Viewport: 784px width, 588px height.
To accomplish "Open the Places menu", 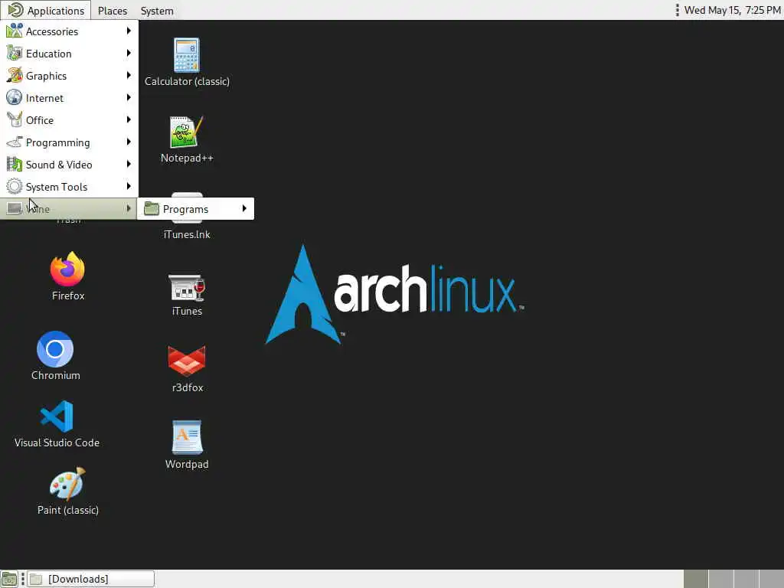I will click(113, 11).
